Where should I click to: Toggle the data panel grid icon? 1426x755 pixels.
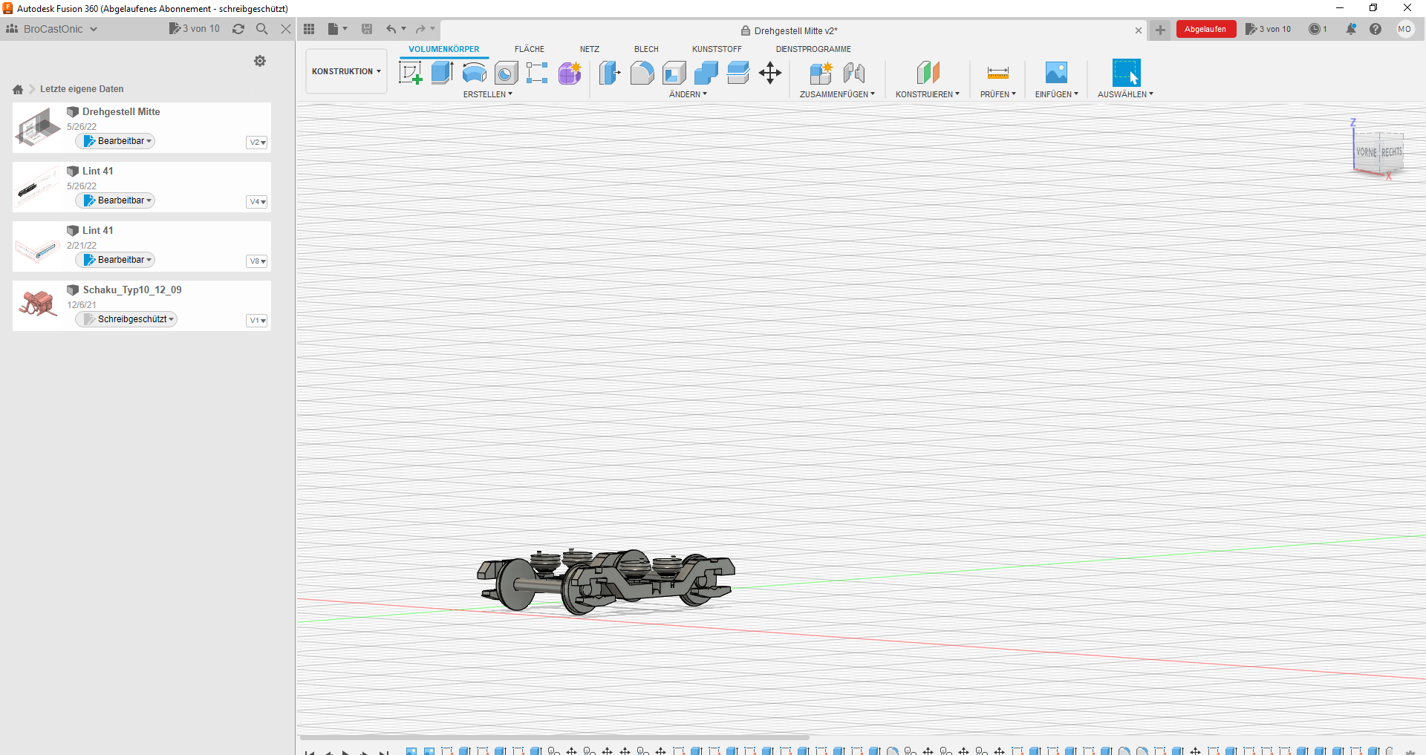tap(309, 29)
